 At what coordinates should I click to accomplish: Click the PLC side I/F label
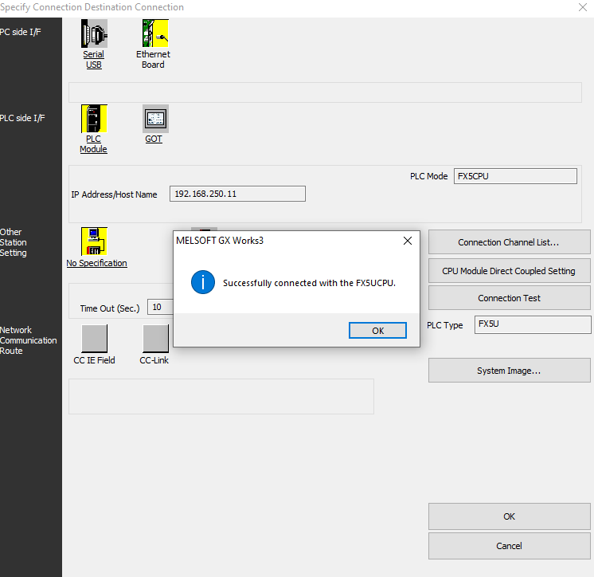coord(22,118)
